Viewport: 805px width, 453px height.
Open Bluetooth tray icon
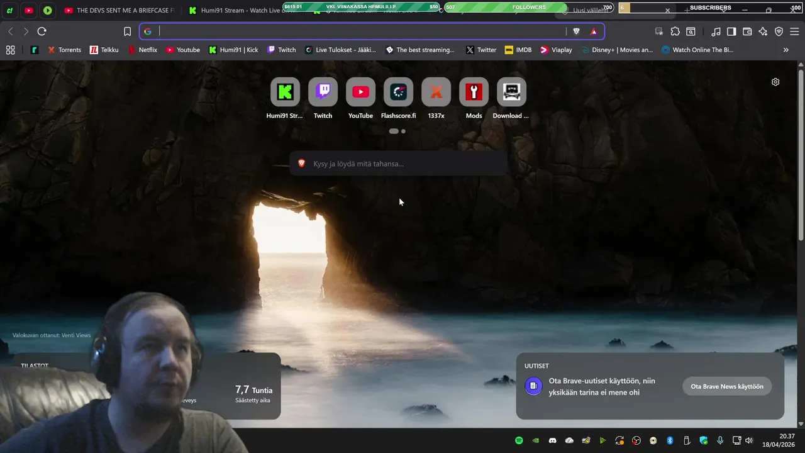click(670, 440)
